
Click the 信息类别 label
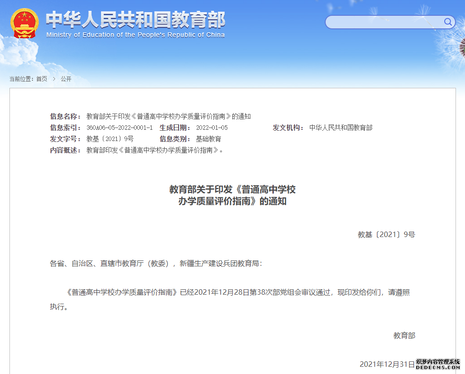pyautogui.click(x=175, y=139)
